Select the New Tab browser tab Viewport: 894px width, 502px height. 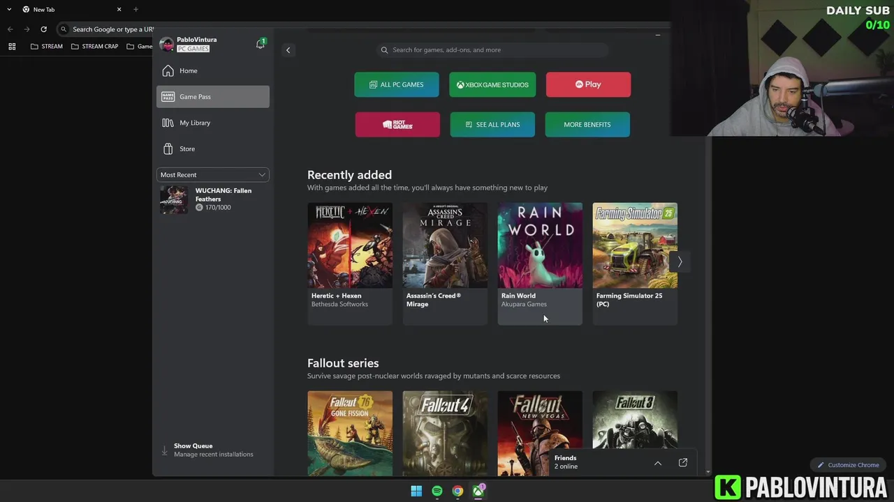[71, 10]
